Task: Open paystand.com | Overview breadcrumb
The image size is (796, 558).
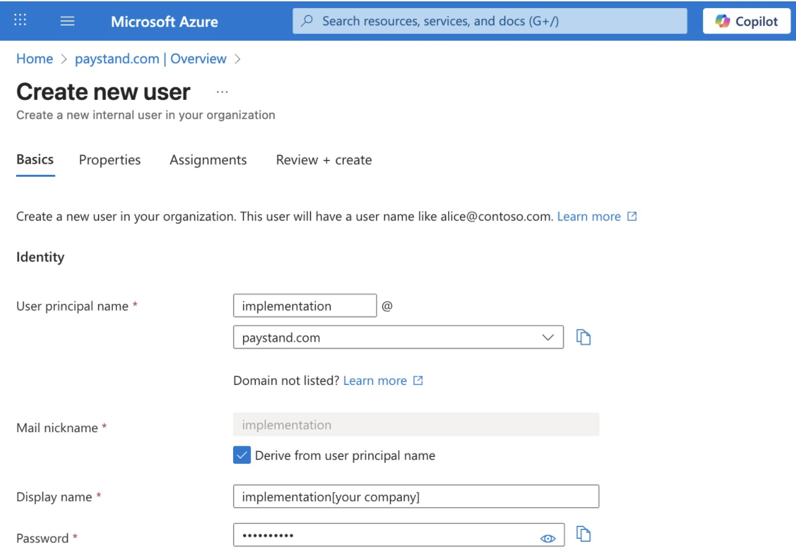Action: tap(151, 59)
